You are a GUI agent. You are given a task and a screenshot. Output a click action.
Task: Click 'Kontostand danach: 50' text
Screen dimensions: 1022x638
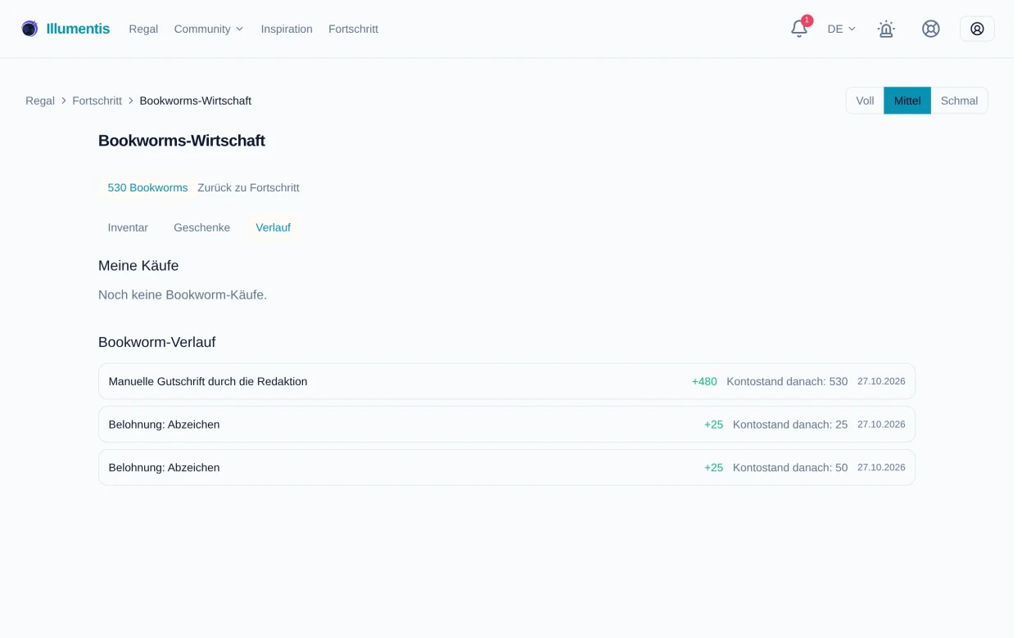click(x=790, y=468)
